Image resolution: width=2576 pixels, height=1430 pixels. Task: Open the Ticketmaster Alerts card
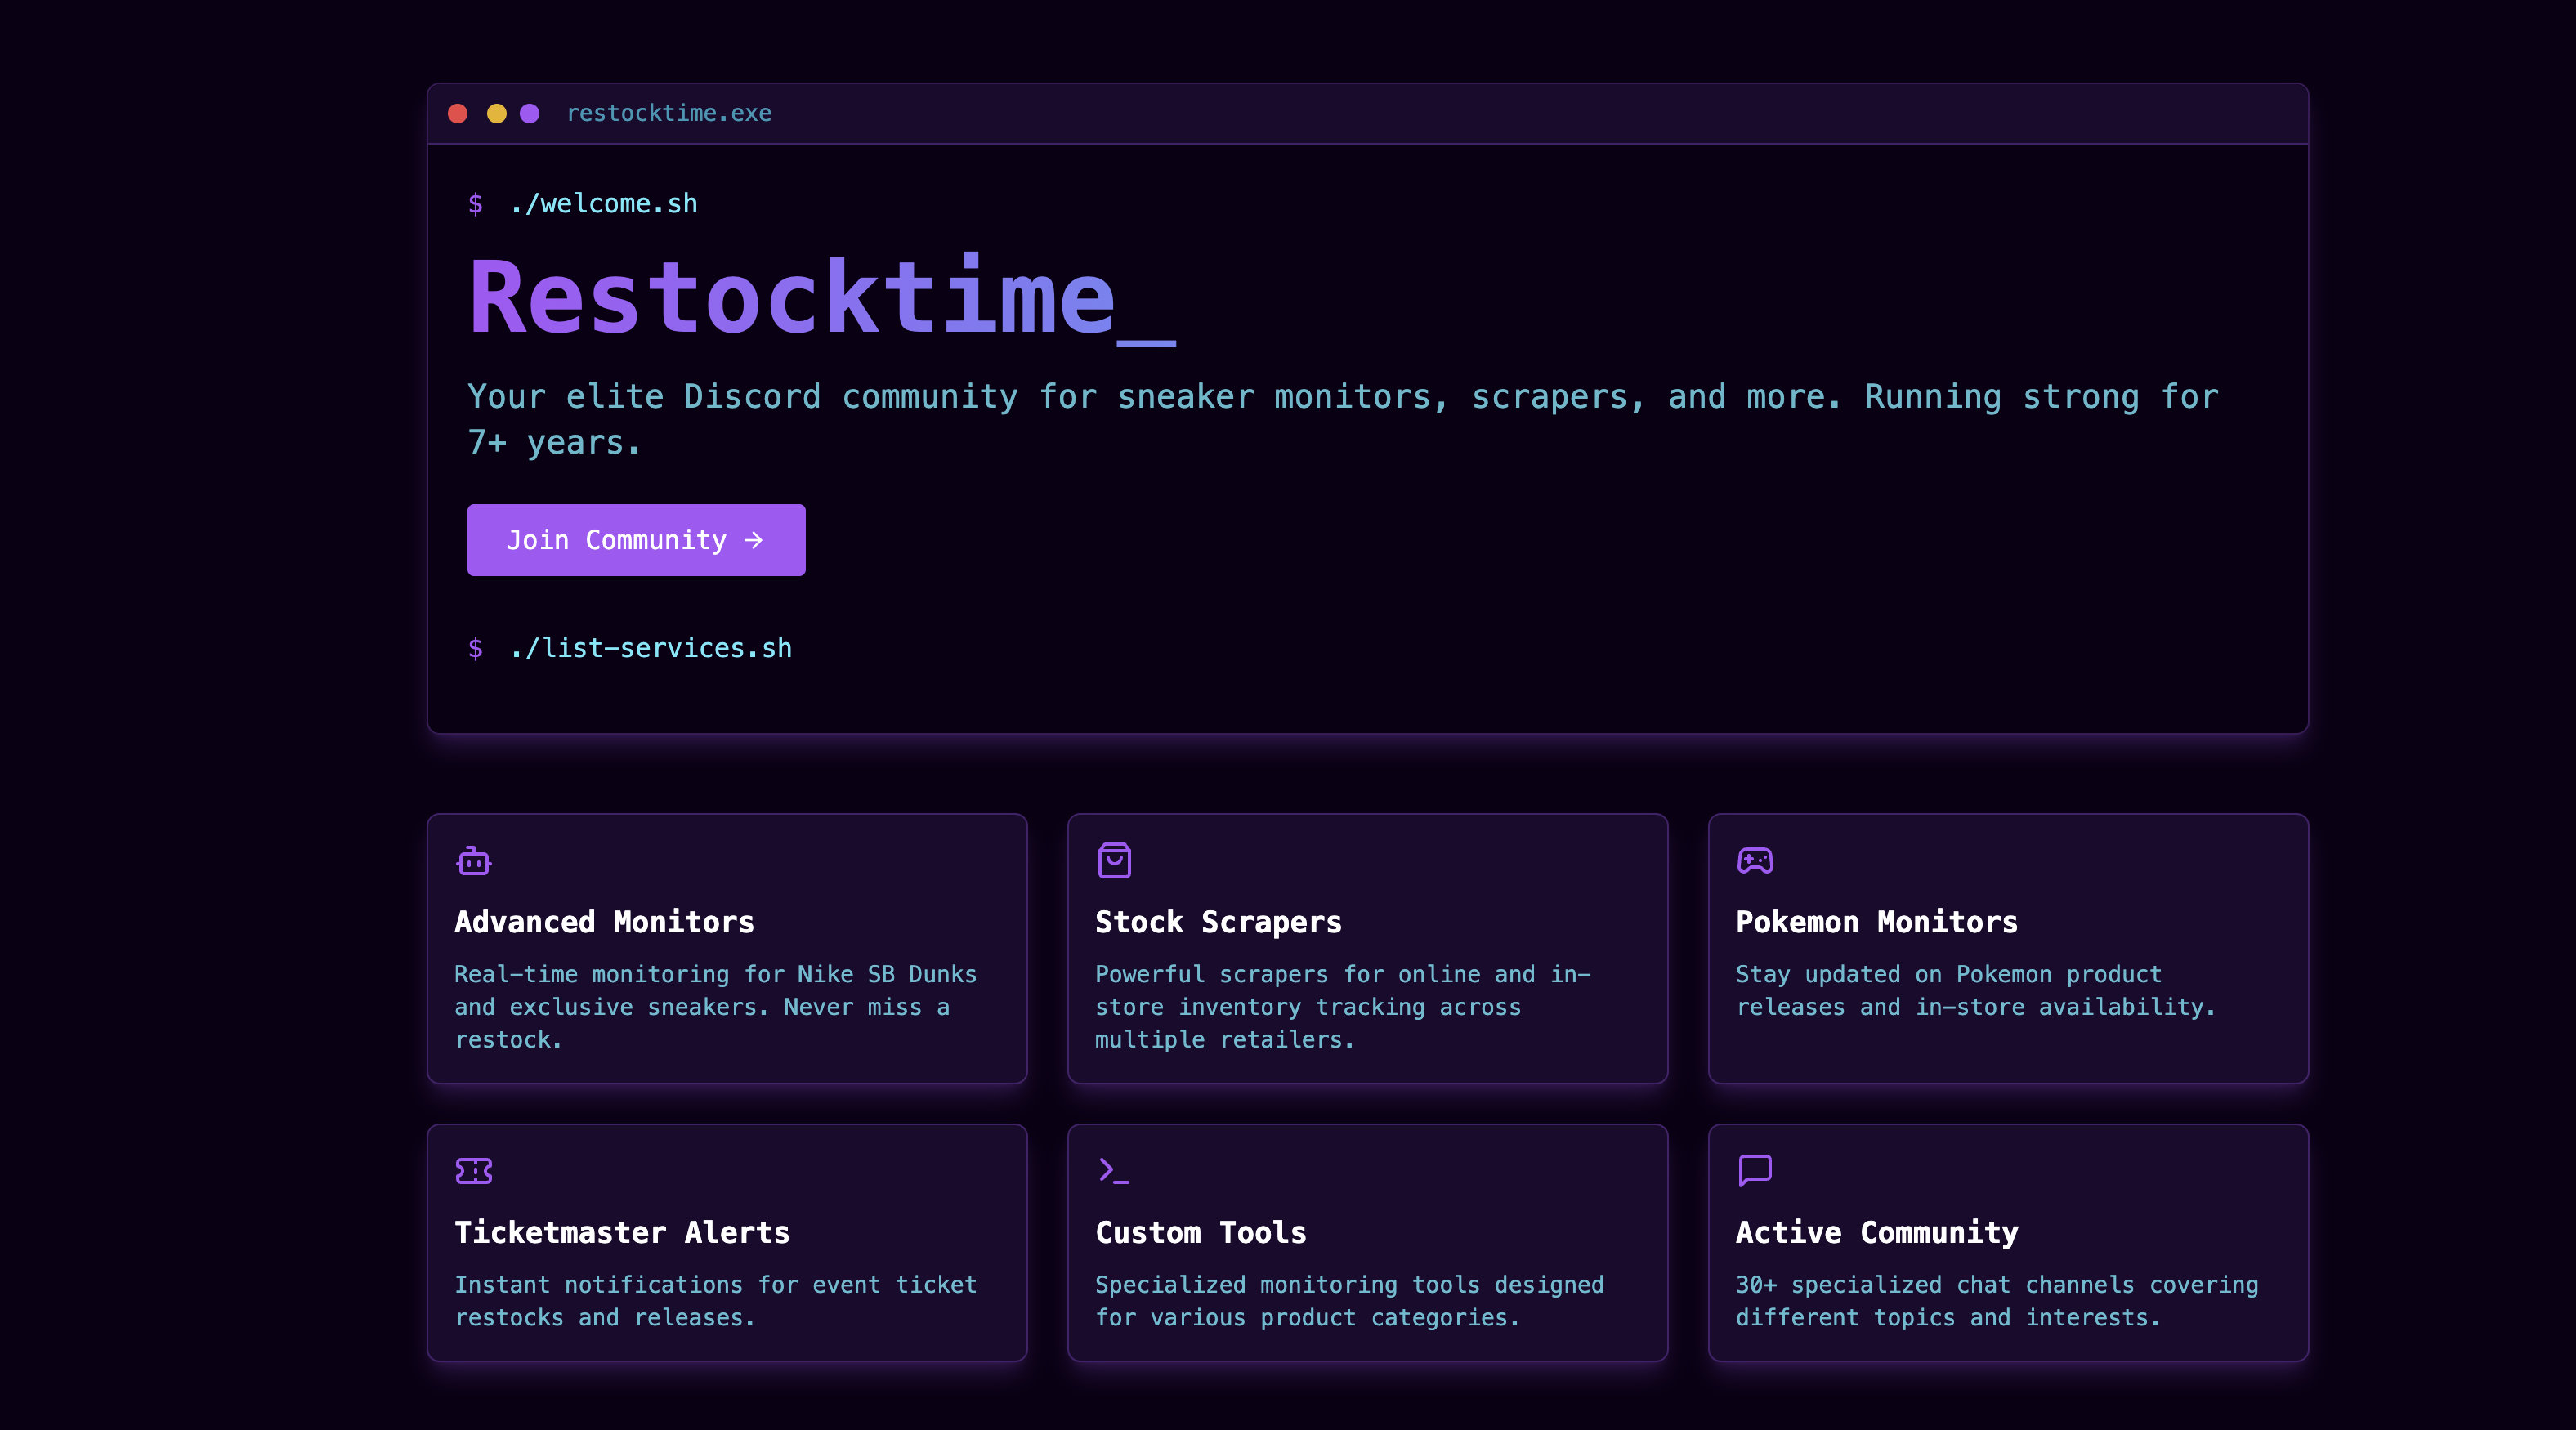(x=622, y=1232)
